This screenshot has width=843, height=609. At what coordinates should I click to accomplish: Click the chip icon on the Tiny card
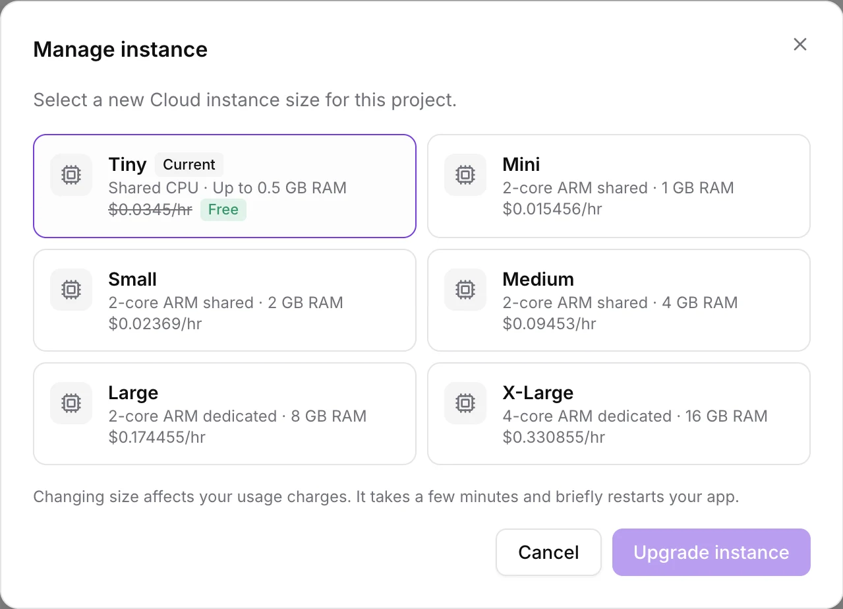tap(71, 175)
